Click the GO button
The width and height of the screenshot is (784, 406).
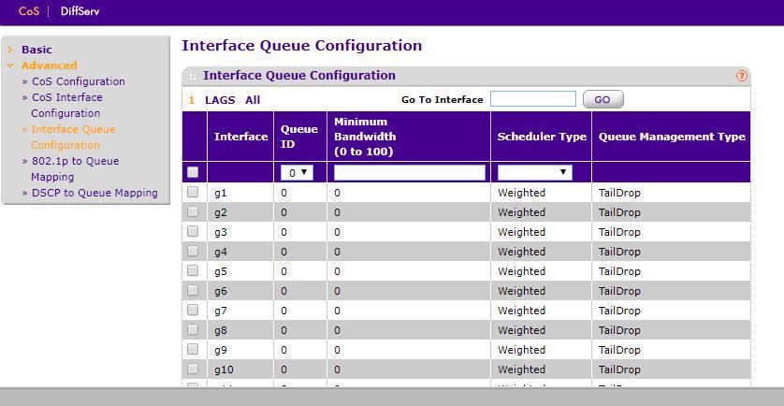(x=603, y=99)
